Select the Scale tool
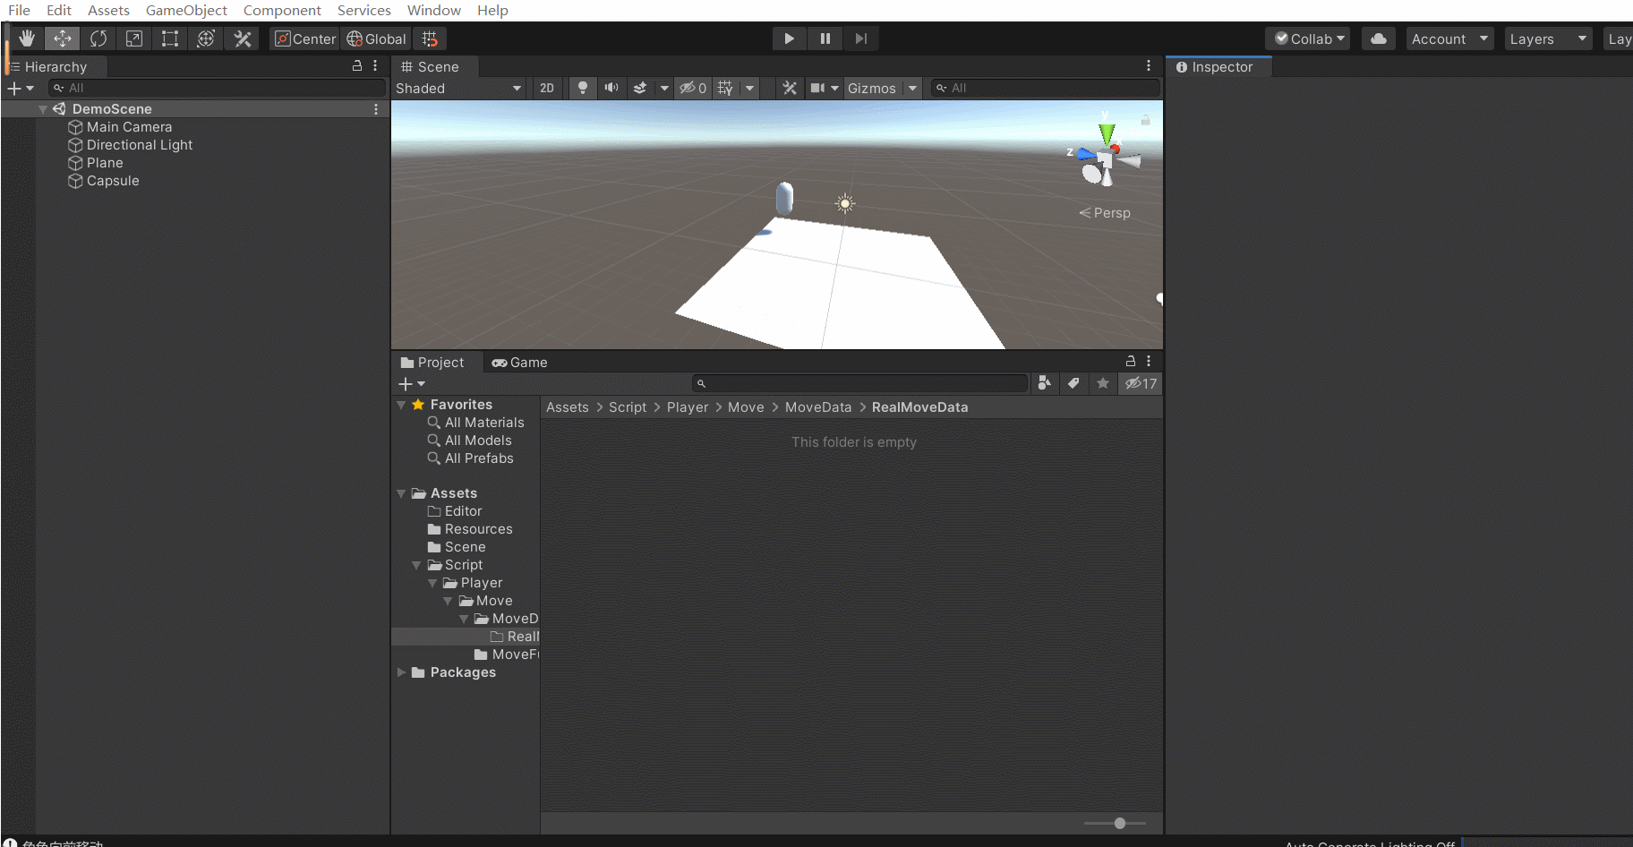This screenshot has height=847, width=1633. [134, 38]
